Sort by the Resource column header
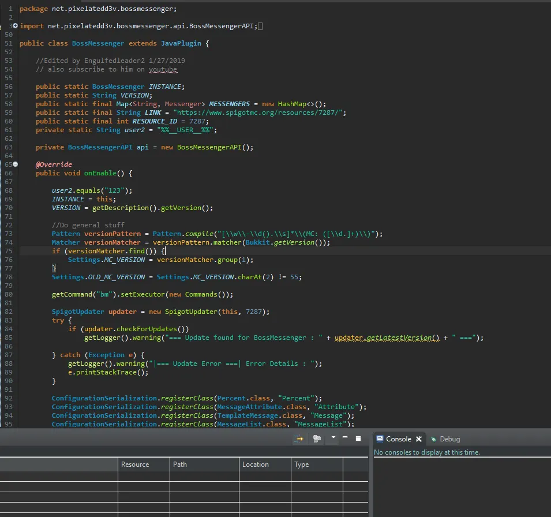This screenshot has height=517, width=551. click(x=135, y=464)
